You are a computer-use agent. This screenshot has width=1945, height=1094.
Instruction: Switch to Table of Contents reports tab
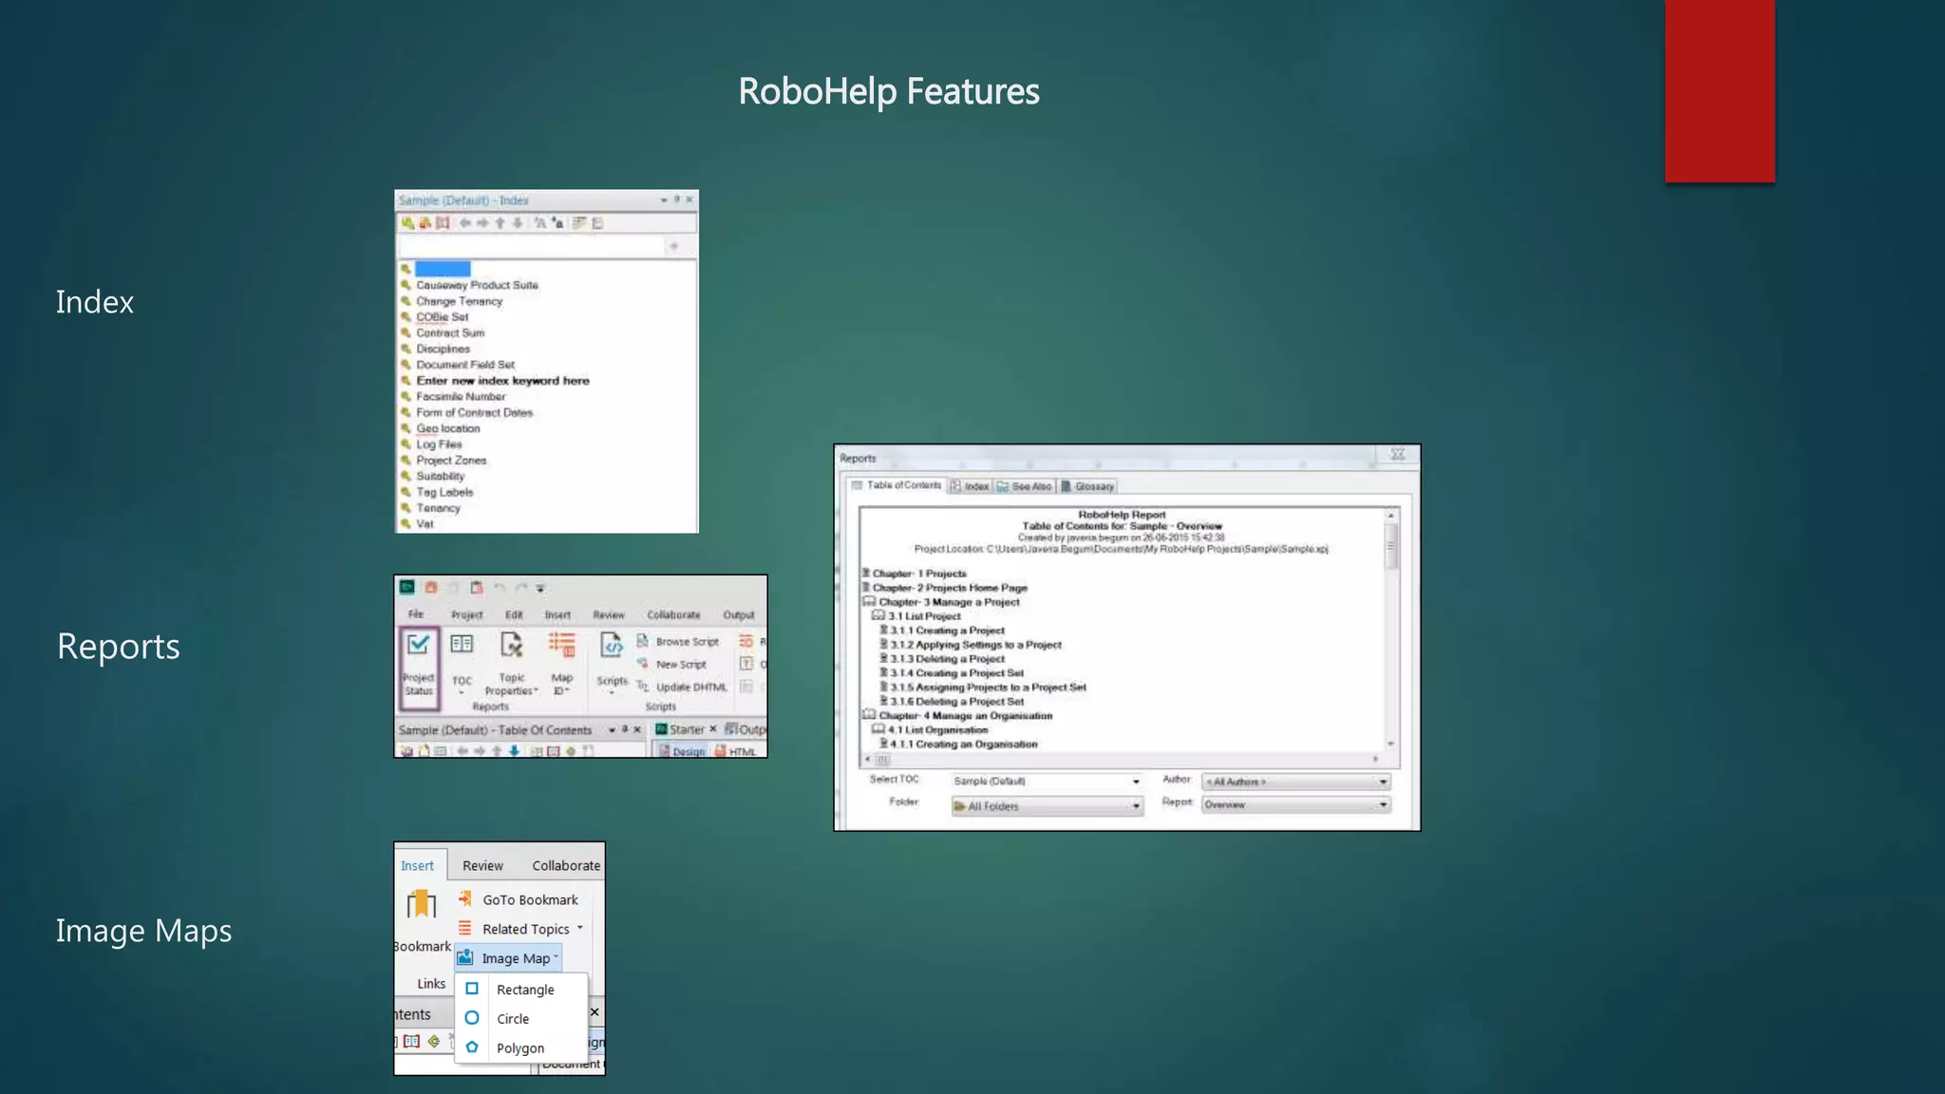tap(897, 485)
